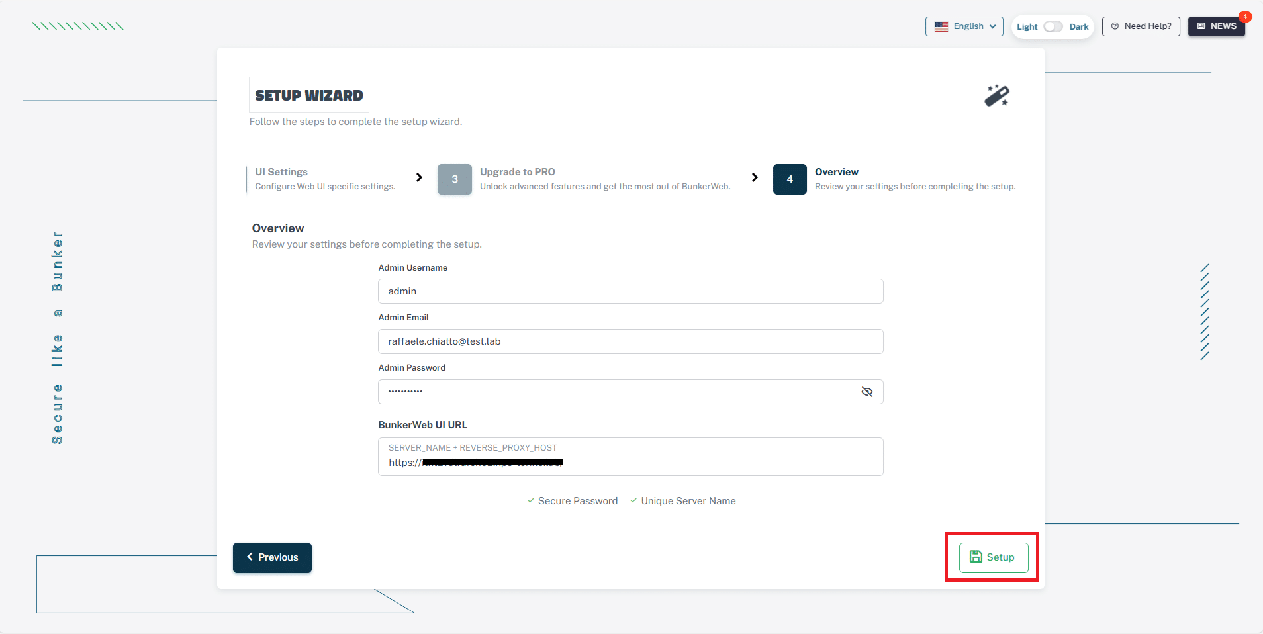Click the US flag language icon
Image resolution: width=1263 pixels, height=634 pixels.
pos(941,26)
